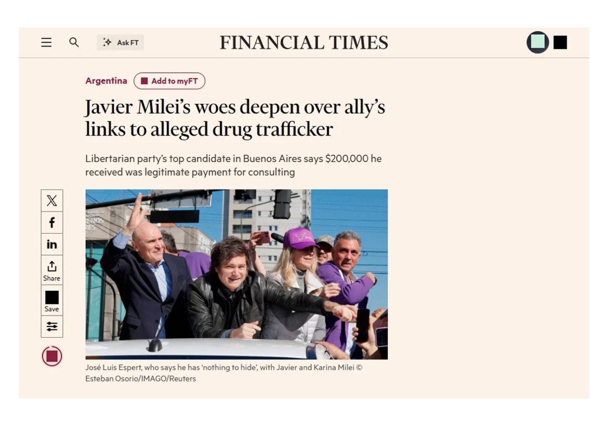608x428 pixels.
Task: Save this article
Action: pos(52,301)
